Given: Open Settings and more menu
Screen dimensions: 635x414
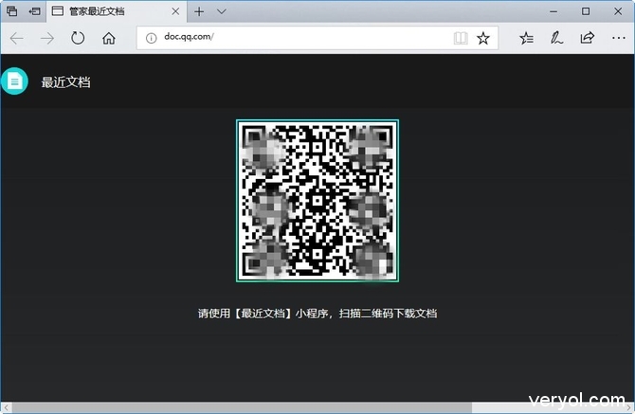Looking at the screenshot, I should coord(618,38).
